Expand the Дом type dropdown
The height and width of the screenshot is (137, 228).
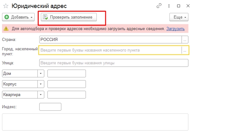(x=41, y=74)
